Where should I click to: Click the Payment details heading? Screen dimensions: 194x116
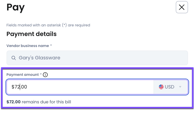coord(31,34)
